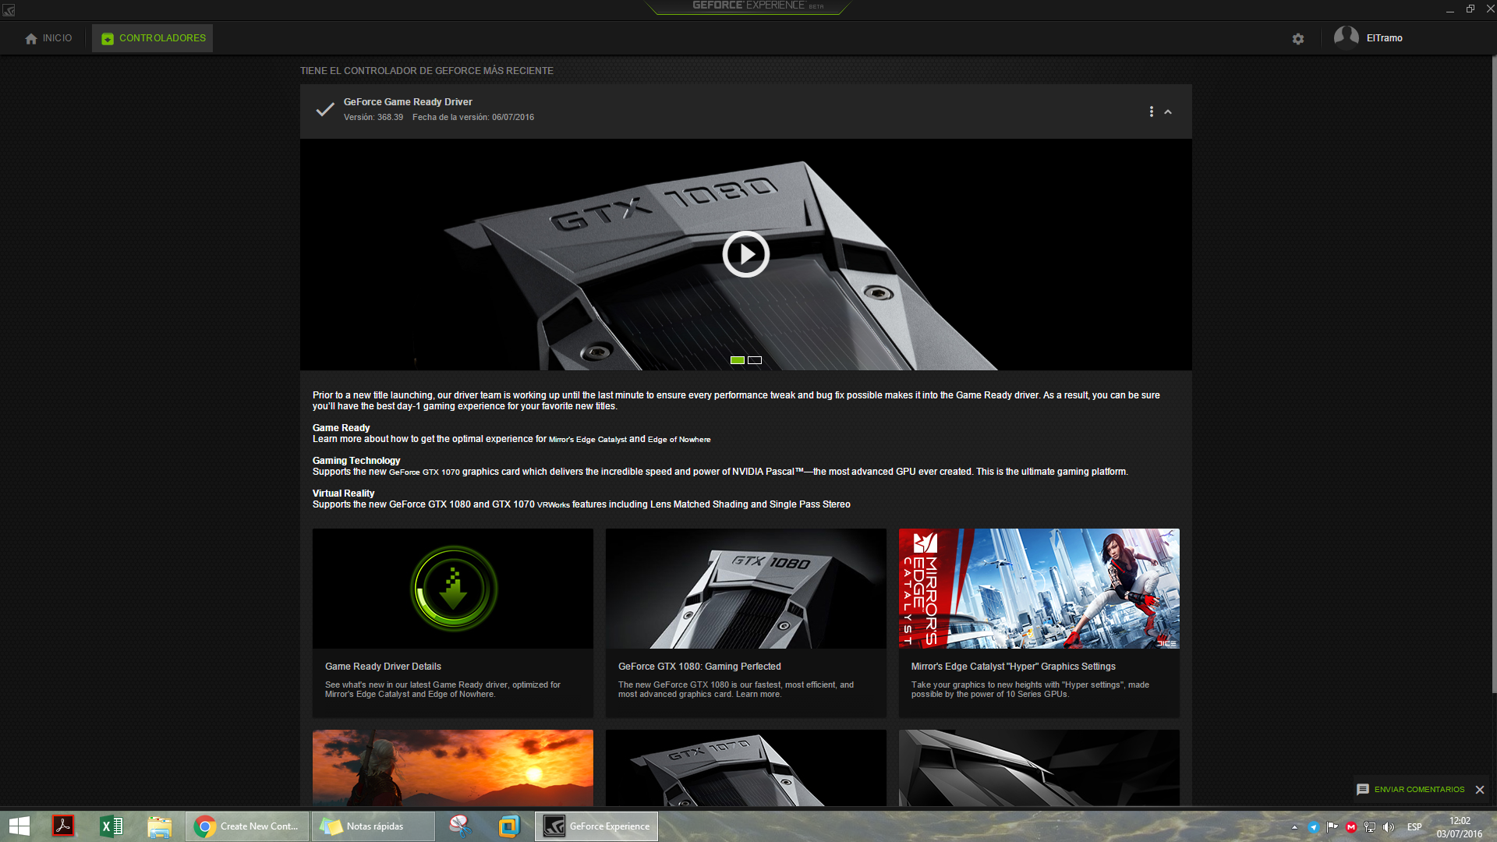The width and height of the screenshot is (1497, 842).
Task: Click Mirror's Edge Catalyst "Hyper" Graphics Settings title
Action: 1013,667
